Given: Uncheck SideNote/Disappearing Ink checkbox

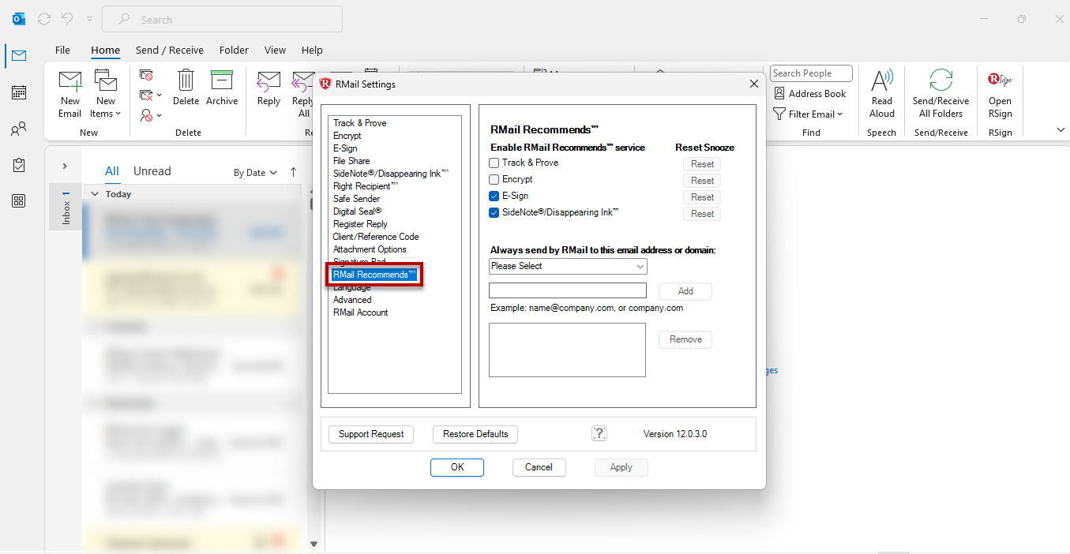Looking at the screenshot, I should (494, 212).
